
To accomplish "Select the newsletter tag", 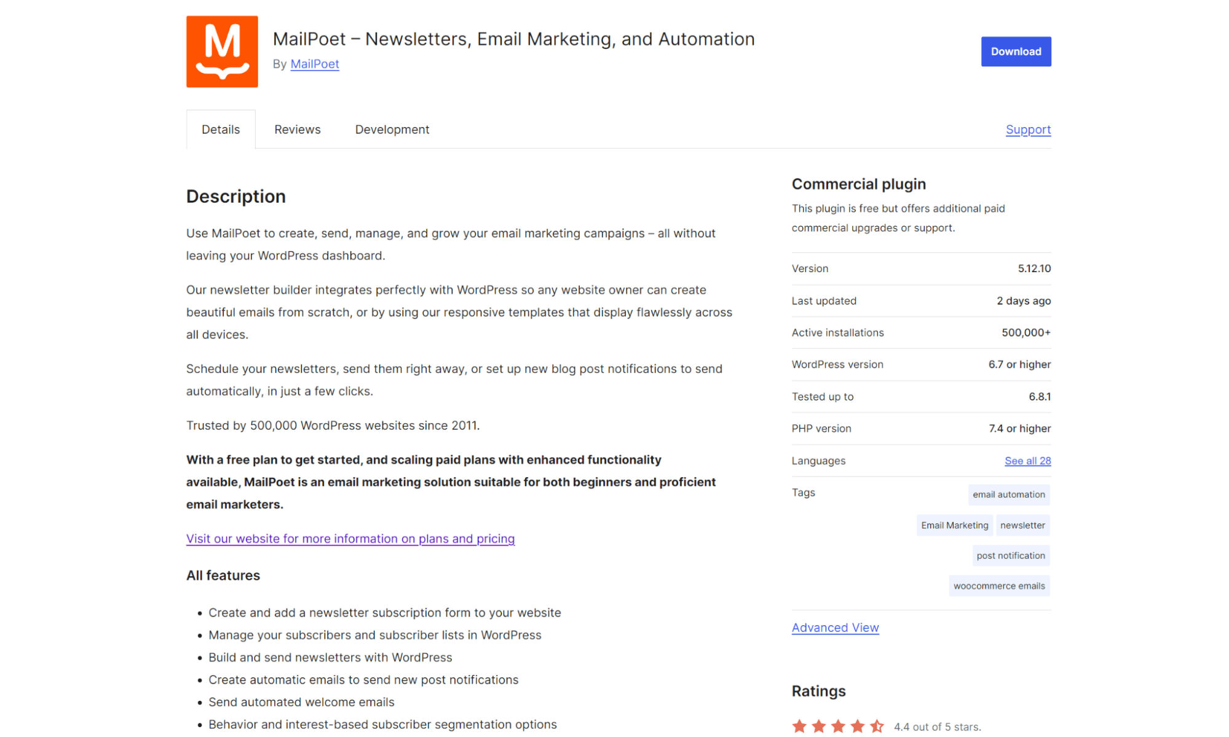I will click(x=1022, y=525).
